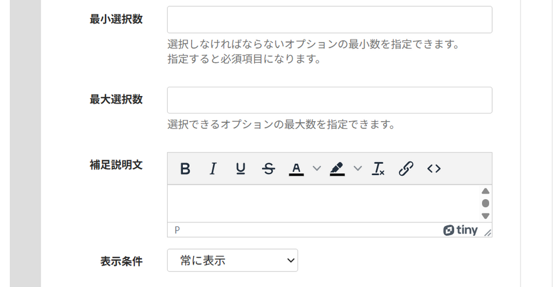
Task: Expand the highlight color picker arrow
Action: pos(358,169)
